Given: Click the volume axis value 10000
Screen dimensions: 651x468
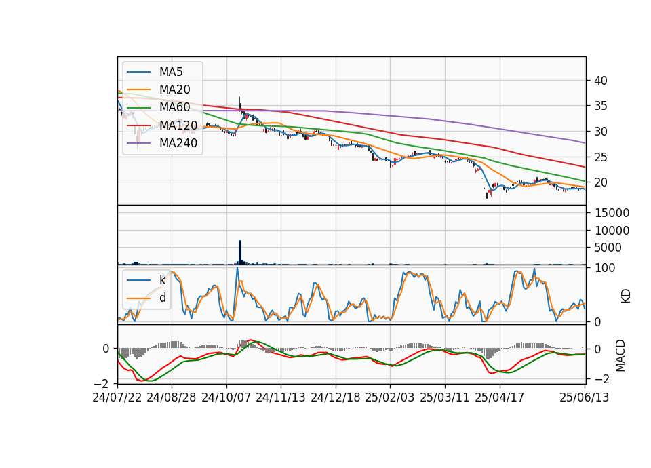Looking at the screenshot, I should pos(612,231).
